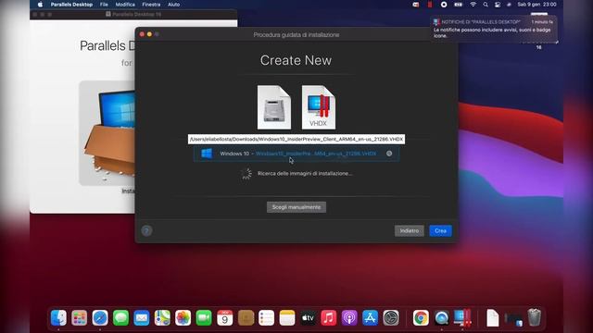Image resolution: width=593 pixels, height=333 pixels.
Task: Open QuickTime Player from the Dock
Action: tap(441, 318)
